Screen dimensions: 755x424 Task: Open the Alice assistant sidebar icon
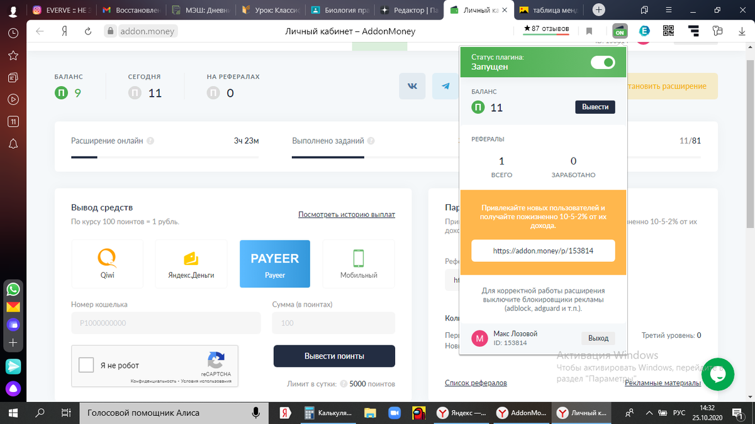[x=13, y=388]
